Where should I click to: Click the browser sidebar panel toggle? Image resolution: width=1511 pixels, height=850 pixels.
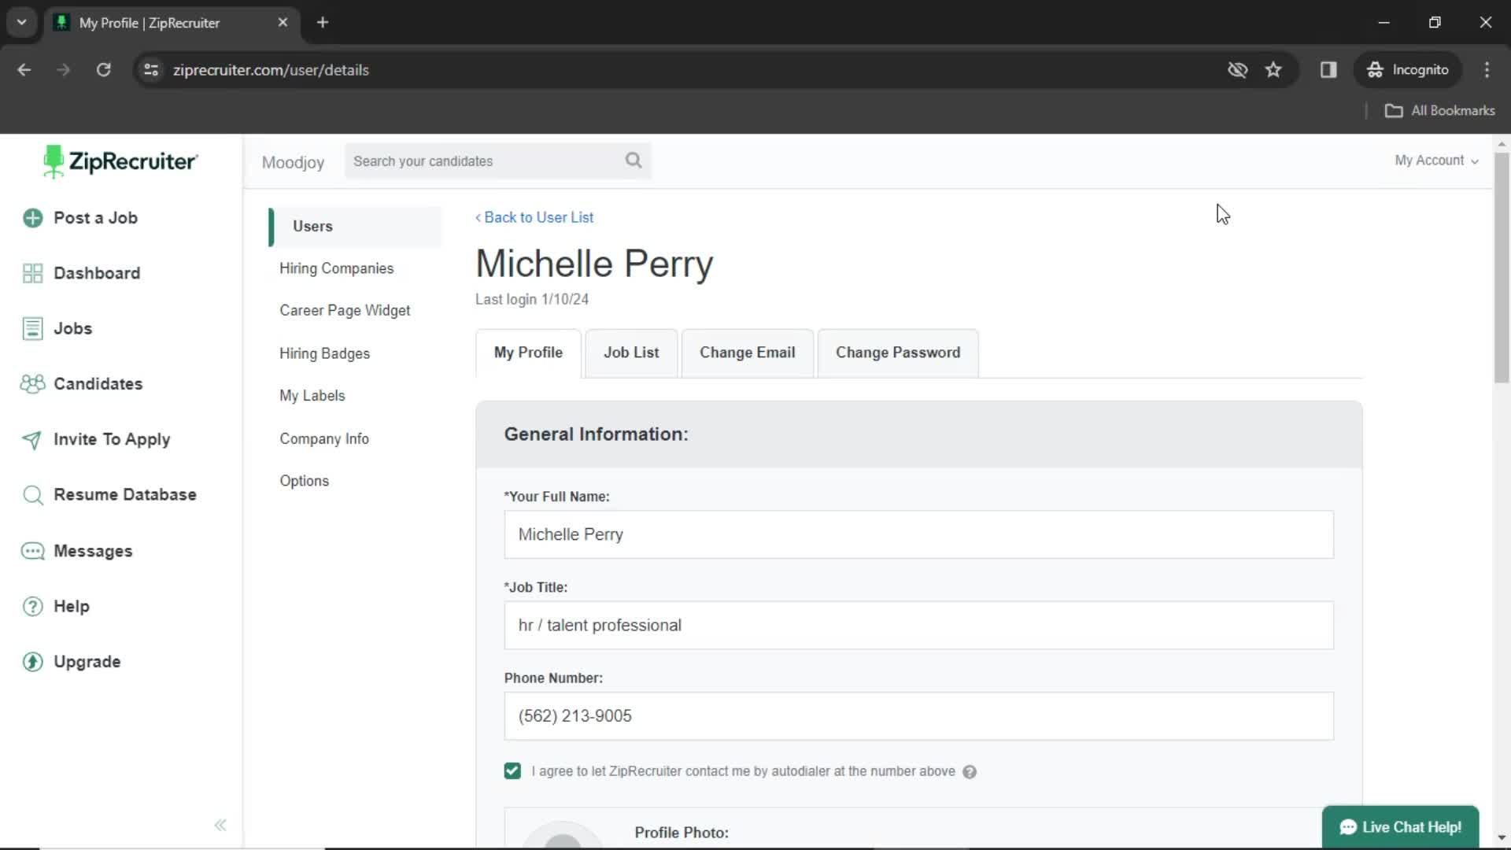1328,69
